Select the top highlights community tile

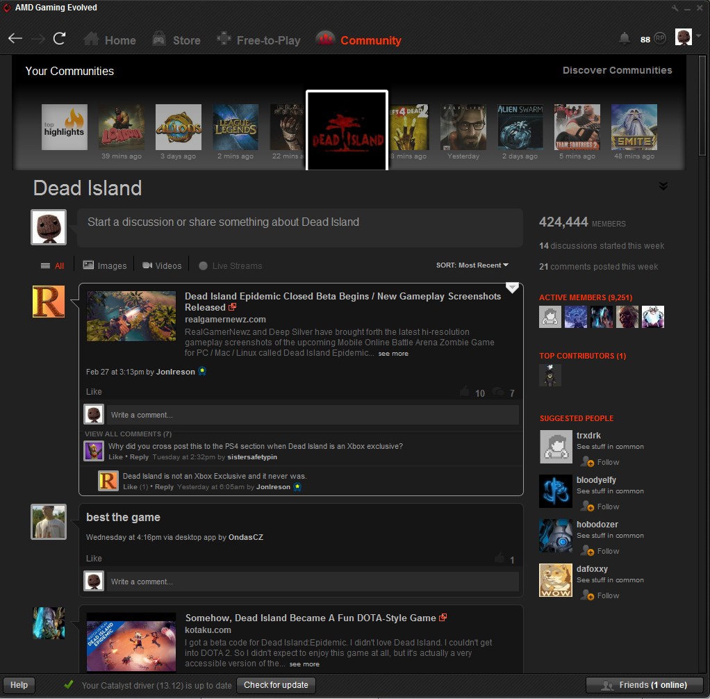point(65,127)
